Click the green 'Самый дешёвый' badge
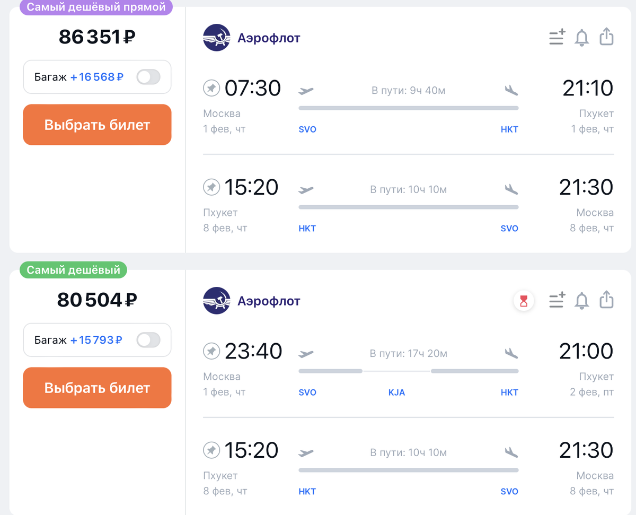The width and height of the screenshot is (636, 515). (x=74, y=270)
